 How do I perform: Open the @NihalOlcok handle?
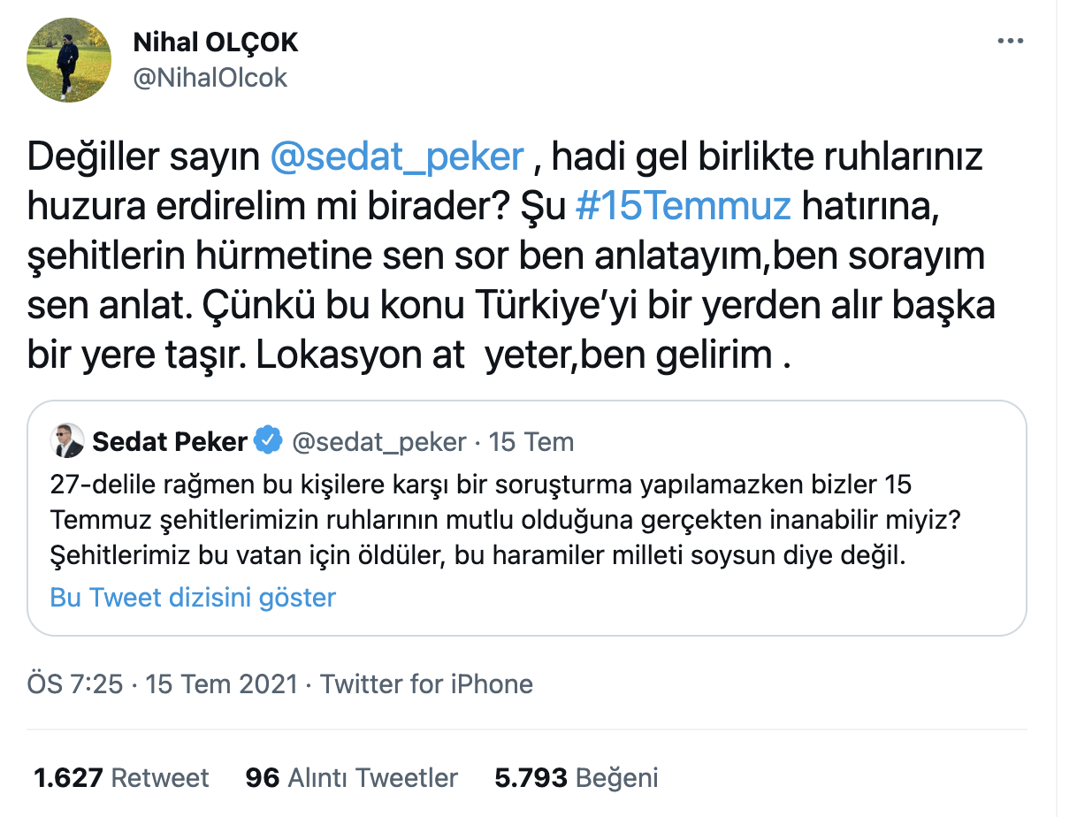point(210,78)
